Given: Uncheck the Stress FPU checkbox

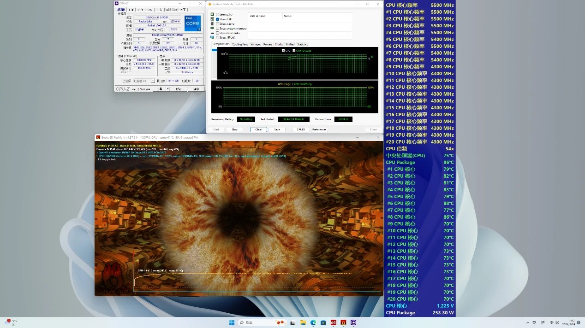Looking at the screenshot, I should click(x=217, y=19).
